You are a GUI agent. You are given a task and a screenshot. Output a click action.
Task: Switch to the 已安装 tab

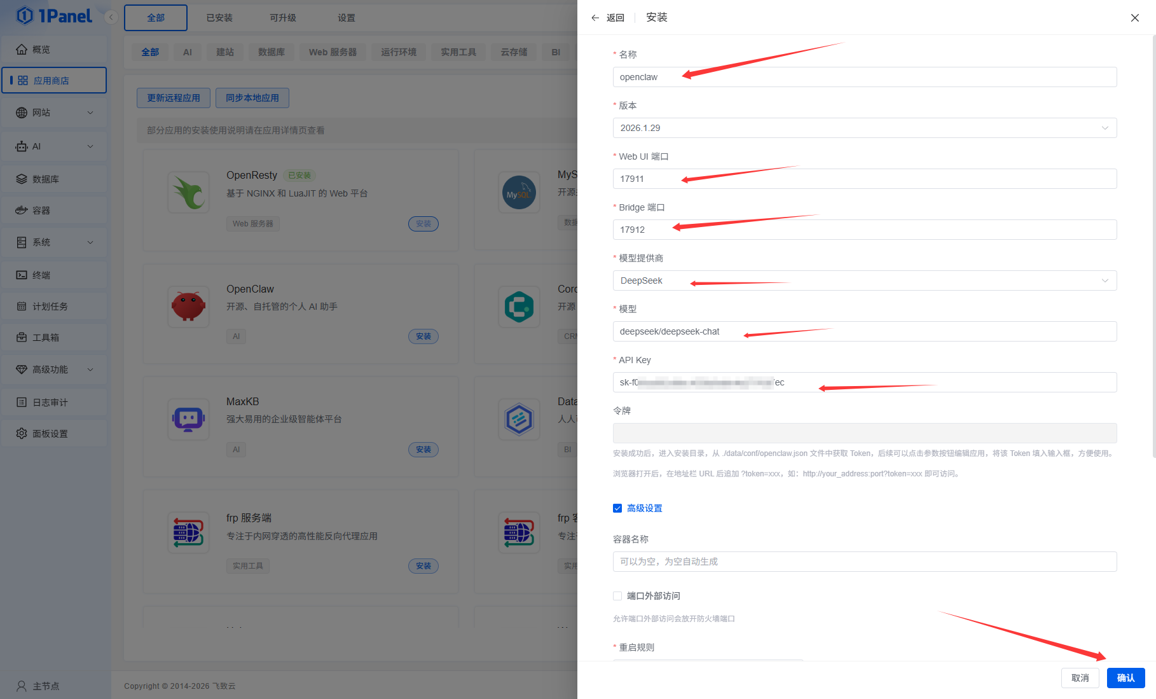pyautogui.click(x=219, y=18)
